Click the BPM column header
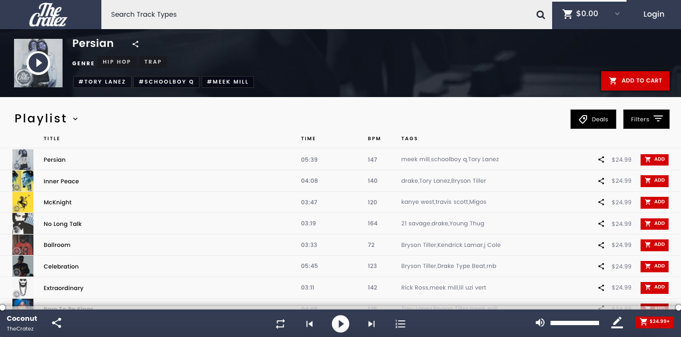Screen dimensions: 681x337 [x=374, y=139]
